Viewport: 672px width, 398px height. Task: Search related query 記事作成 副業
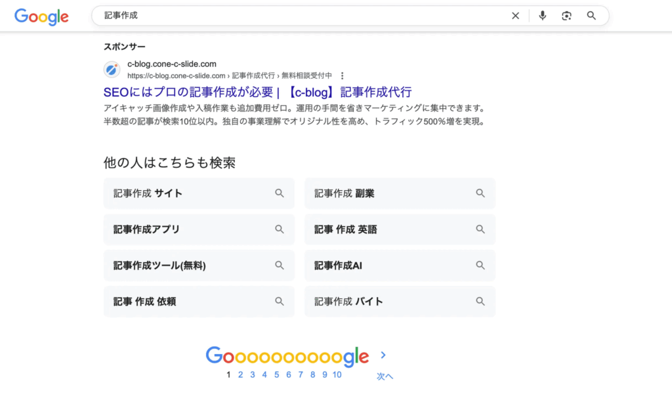pos(400,193)
